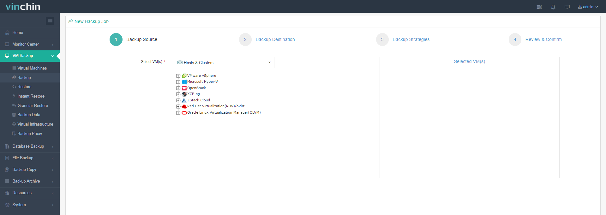Click the Red Hat hat icon
This screenshot has width=606, height=215.
point(184,106)
